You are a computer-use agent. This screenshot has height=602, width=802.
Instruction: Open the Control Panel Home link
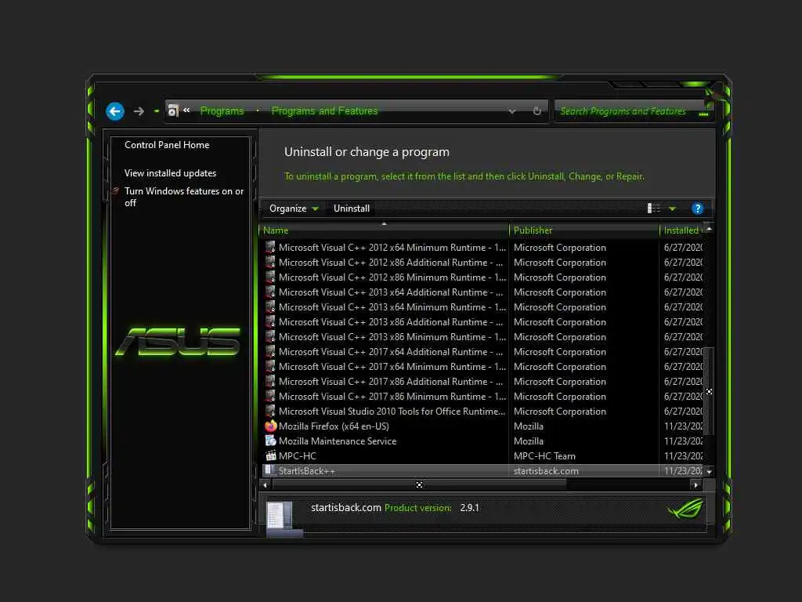tap(167, 145)
